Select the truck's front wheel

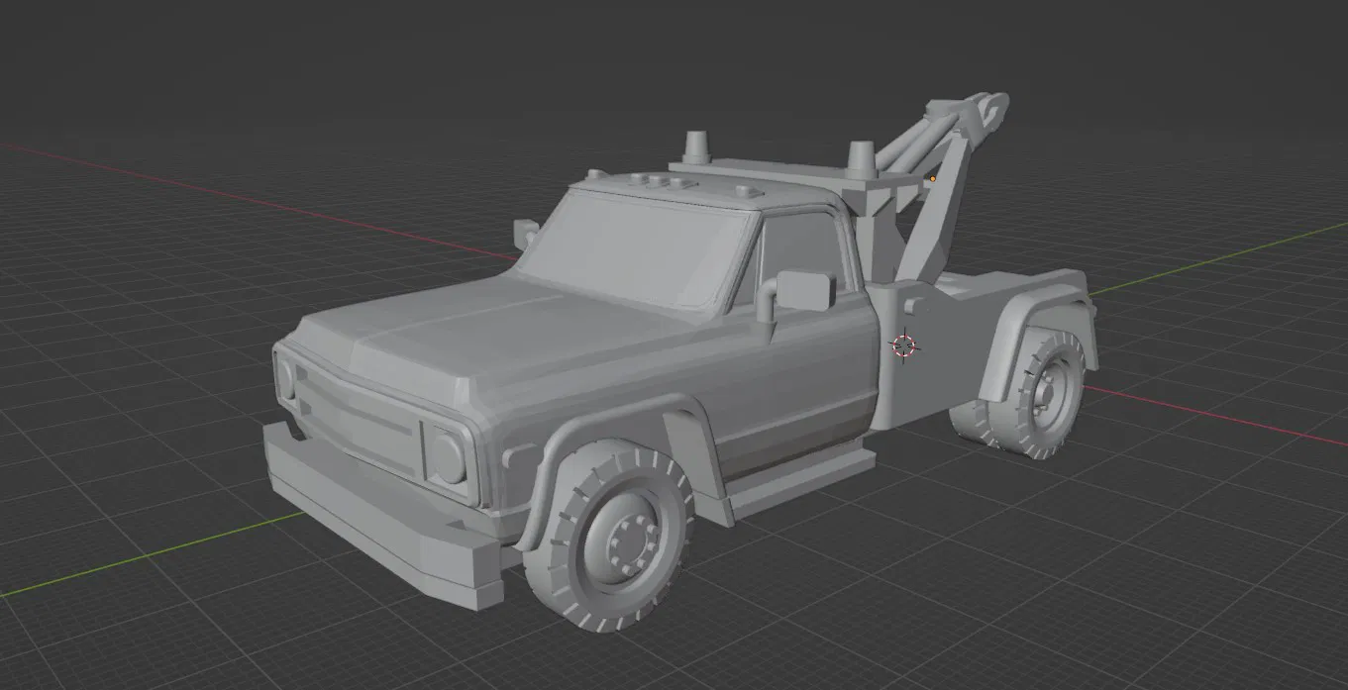608,536
